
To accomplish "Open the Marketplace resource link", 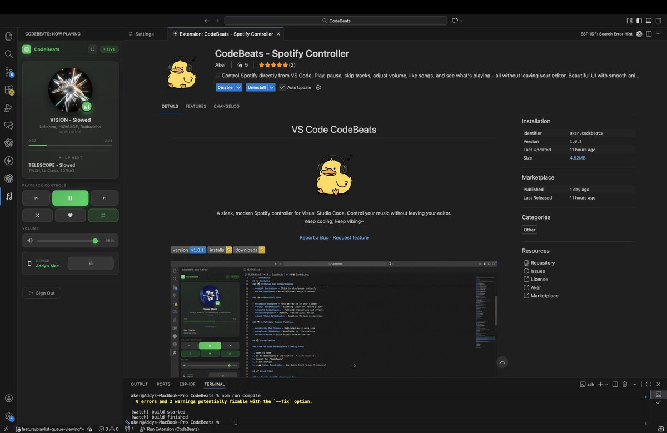I will (544, 296).
